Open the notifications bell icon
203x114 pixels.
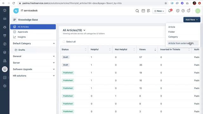[x=170, y=11]
